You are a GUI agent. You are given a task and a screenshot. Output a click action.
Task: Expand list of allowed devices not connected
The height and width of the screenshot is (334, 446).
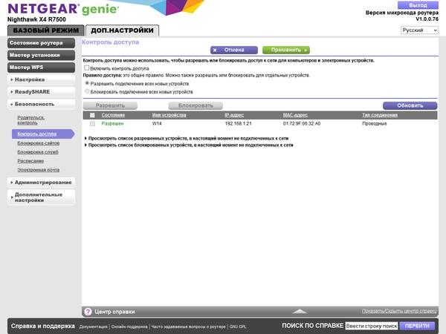[187, 138]
